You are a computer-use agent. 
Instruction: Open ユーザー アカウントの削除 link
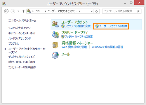click(x=113, y=26)
